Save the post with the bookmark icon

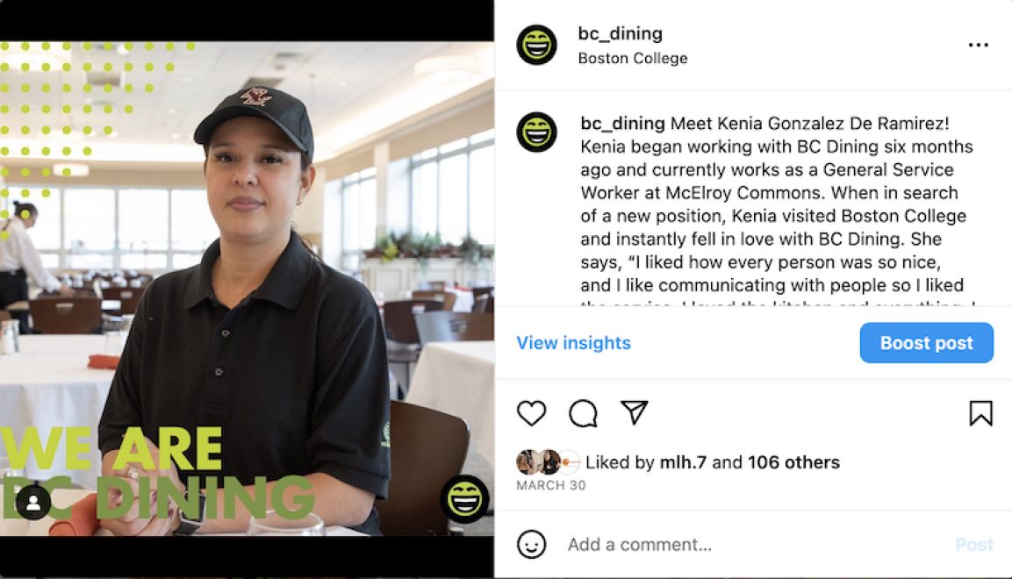click(980, 413)
